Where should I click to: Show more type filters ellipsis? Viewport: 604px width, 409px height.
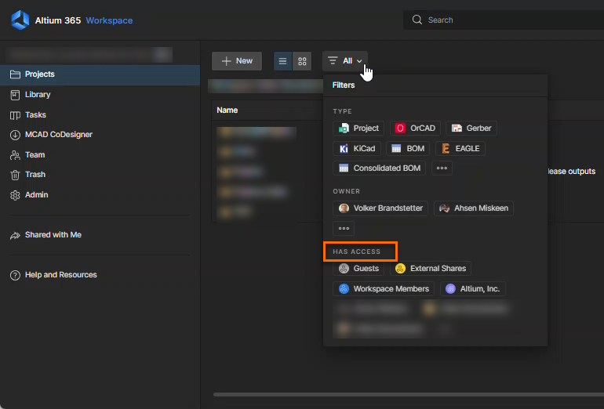[442, 168]
